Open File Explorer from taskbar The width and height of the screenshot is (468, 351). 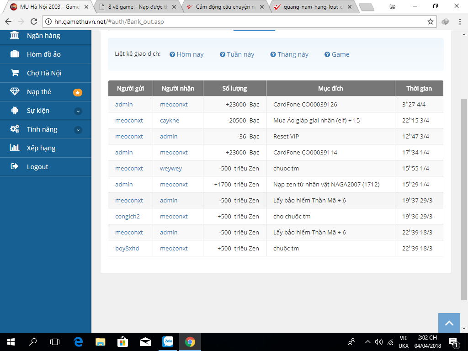point(101,342)
